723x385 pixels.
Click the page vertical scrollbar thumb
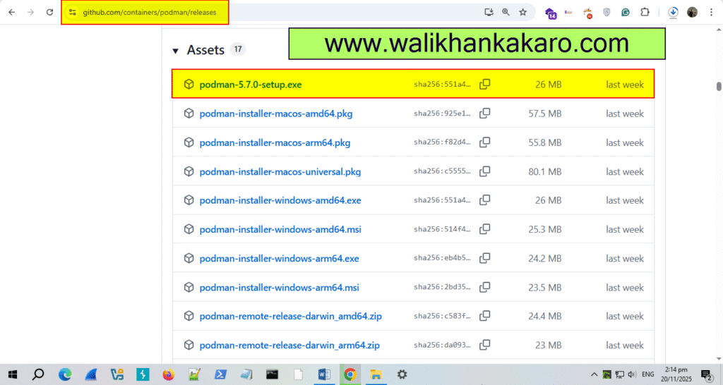718,86
